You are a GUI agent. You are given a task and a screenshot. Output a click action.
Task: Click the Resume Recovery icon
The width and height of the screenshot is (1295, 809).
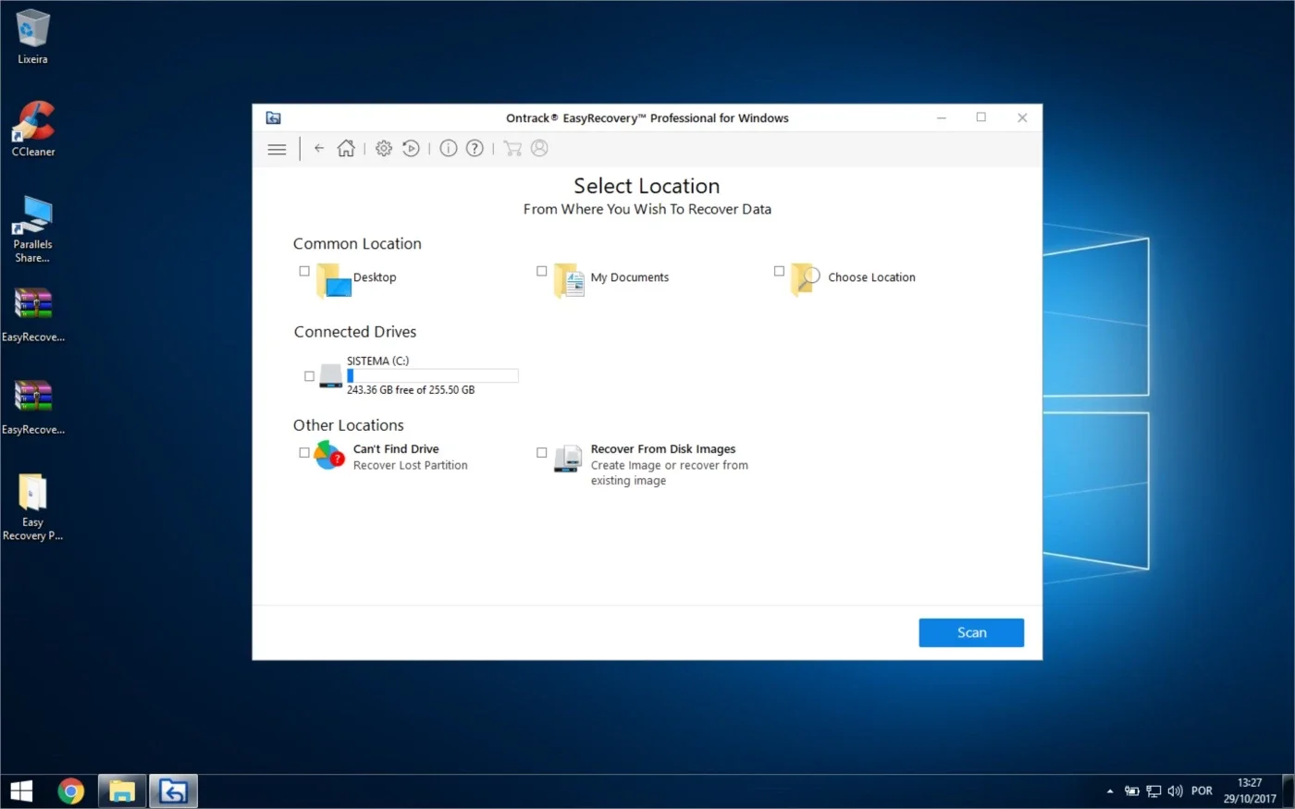coord(412,148)
